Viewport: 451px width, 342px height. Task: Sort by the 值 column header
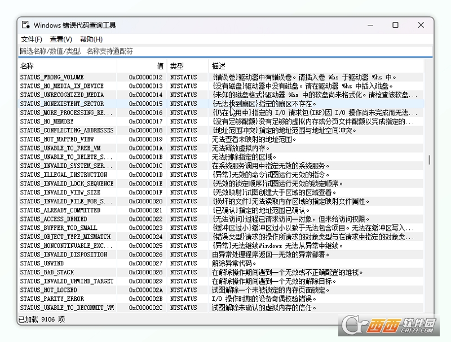[x=142, y=66]
